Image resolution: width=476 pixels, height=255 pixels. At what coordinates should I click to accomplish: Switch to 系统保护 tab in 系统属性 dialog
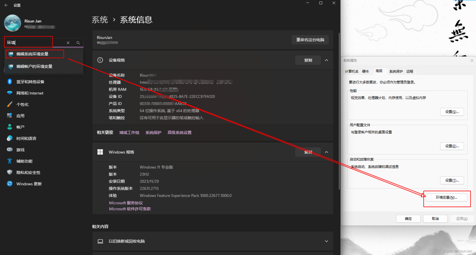point(396,71)
